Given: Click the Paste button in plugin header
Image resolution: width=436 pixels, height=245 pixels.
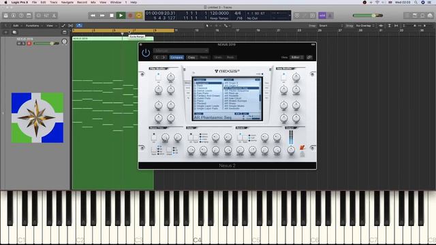Looking at the screenshot, I should point(204,57).
